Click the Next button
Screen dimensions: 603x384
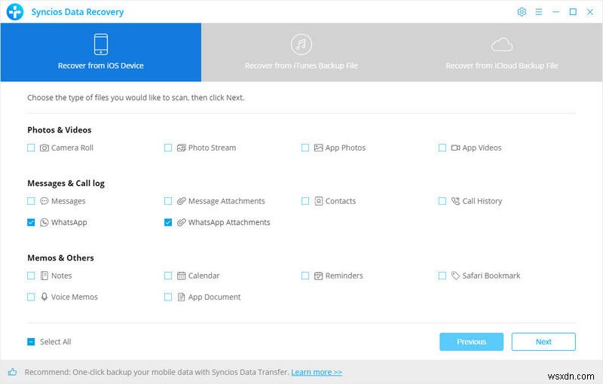point(543,342)
